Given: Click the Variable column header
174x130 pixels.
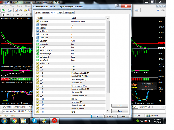Looking at the screenshot, I should pyautogui.click(x=53, y=18).
